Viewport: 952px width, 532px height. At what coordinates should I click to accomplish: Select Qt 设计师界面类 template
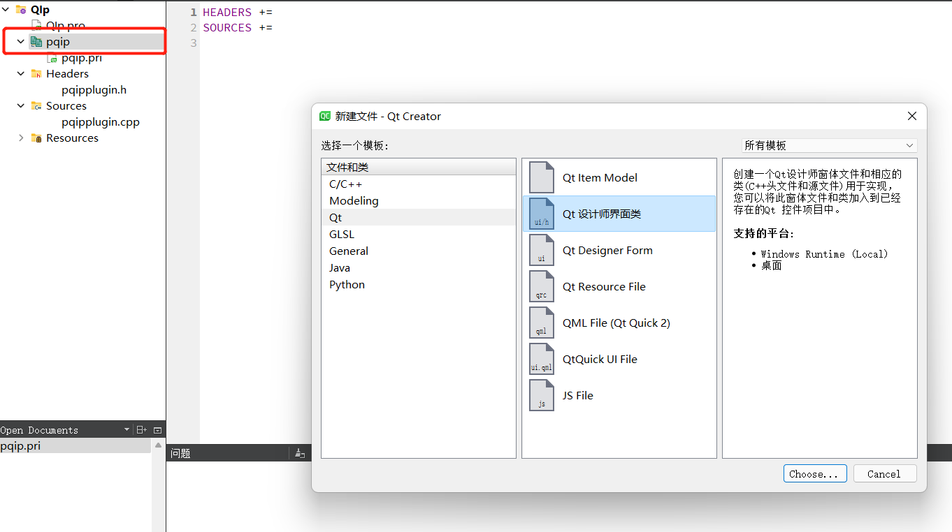[x=619, y=214]
